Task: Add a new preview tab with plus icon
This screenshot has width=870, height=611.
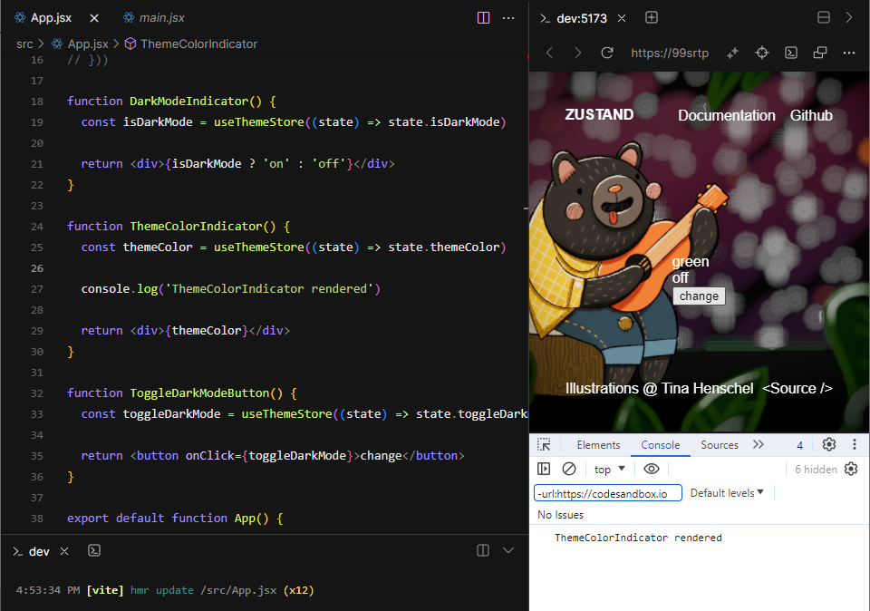Action: point(652,18)
